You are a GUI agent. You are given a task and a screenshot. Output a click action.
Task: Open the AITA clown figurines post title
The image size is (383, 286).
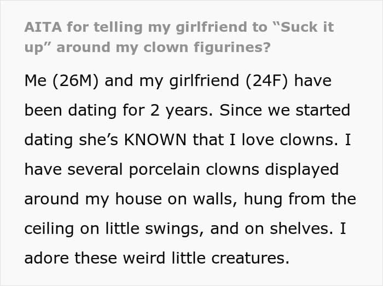[179, 37]
